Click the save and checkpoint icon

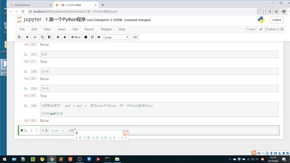tap(19, 37)
